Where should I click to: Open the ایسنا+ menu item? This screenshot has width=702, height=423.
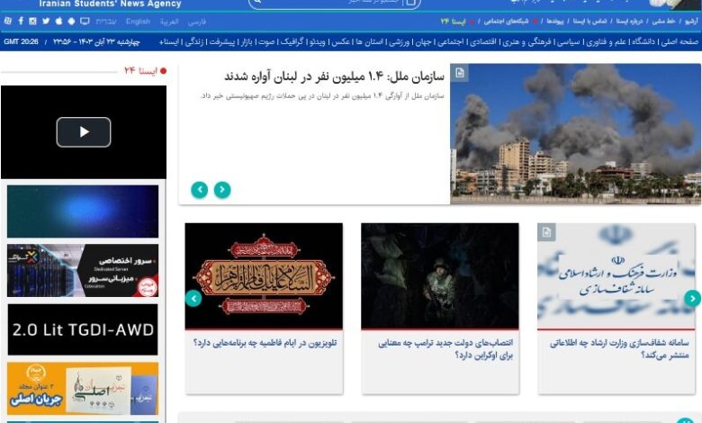tap(169, 41)
